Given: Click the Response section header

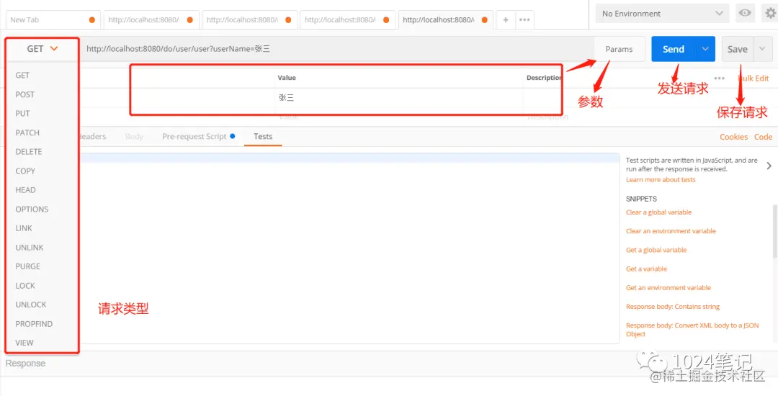Looking at the screenshot, I should [25, 364].
